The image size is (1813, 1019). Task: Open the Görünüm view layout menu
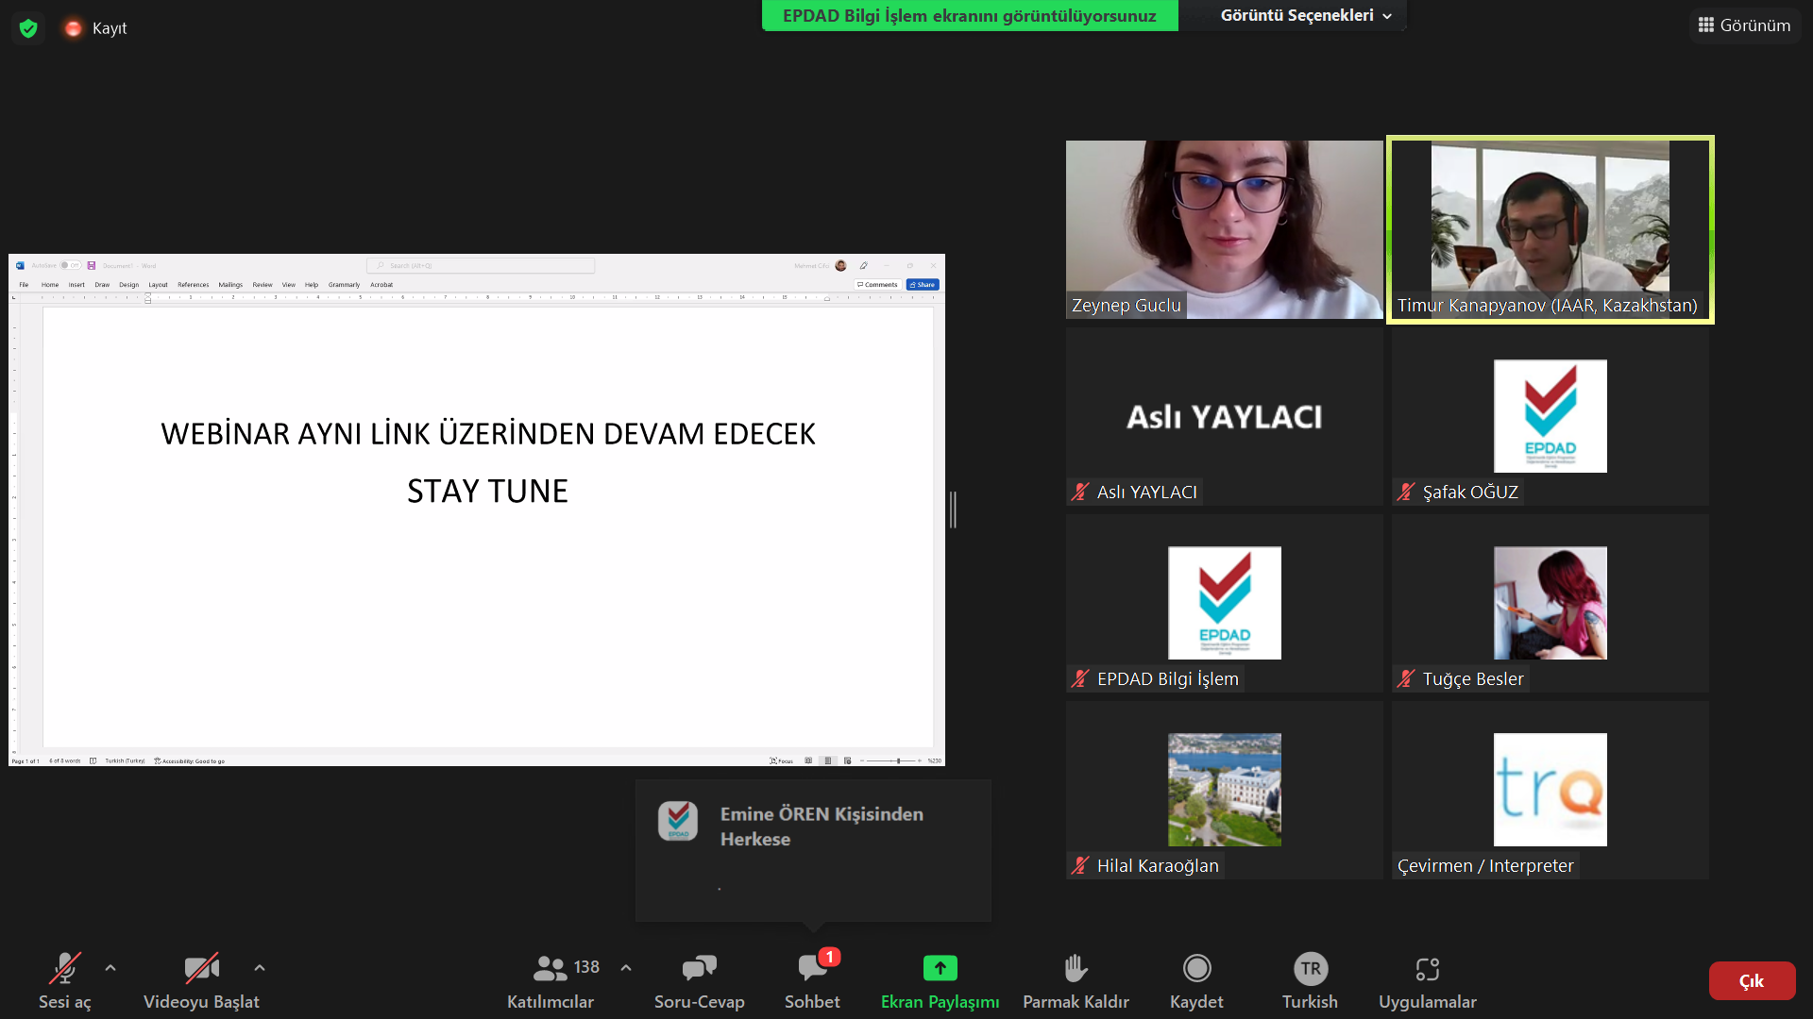[x=1744, y=25]
